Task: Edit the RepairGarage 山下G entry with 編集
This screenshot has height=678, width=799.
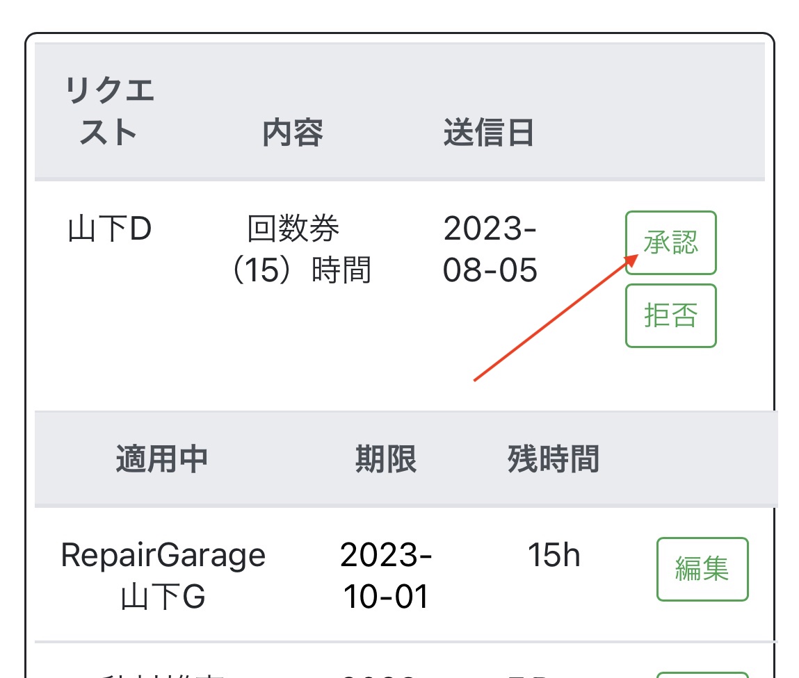Action: (x=702, y=569)
